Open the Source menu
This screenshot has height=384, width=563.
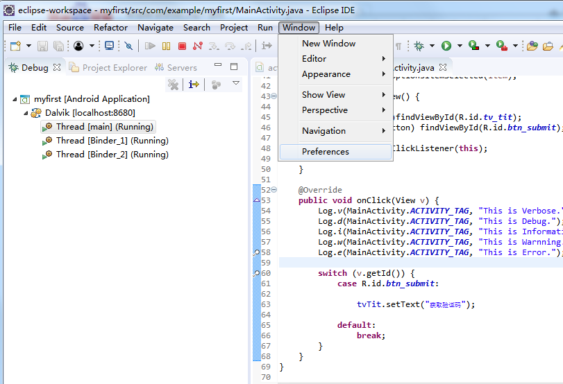(x=70, y=28)
